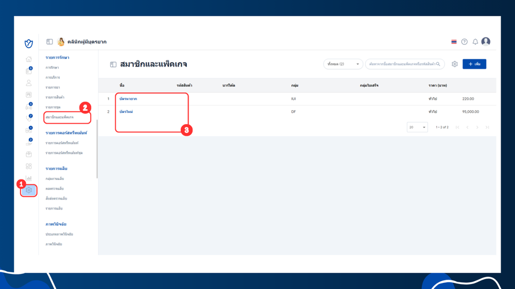Open the stethoscope icon with badge 7

(29, 118)
